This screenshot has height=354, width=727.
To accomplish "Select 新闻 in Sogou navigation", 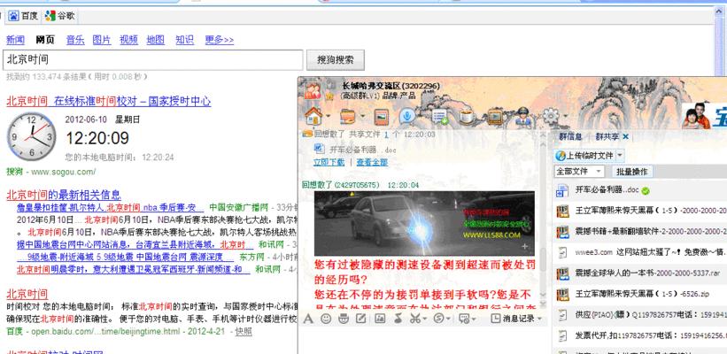I will [15, 40].
